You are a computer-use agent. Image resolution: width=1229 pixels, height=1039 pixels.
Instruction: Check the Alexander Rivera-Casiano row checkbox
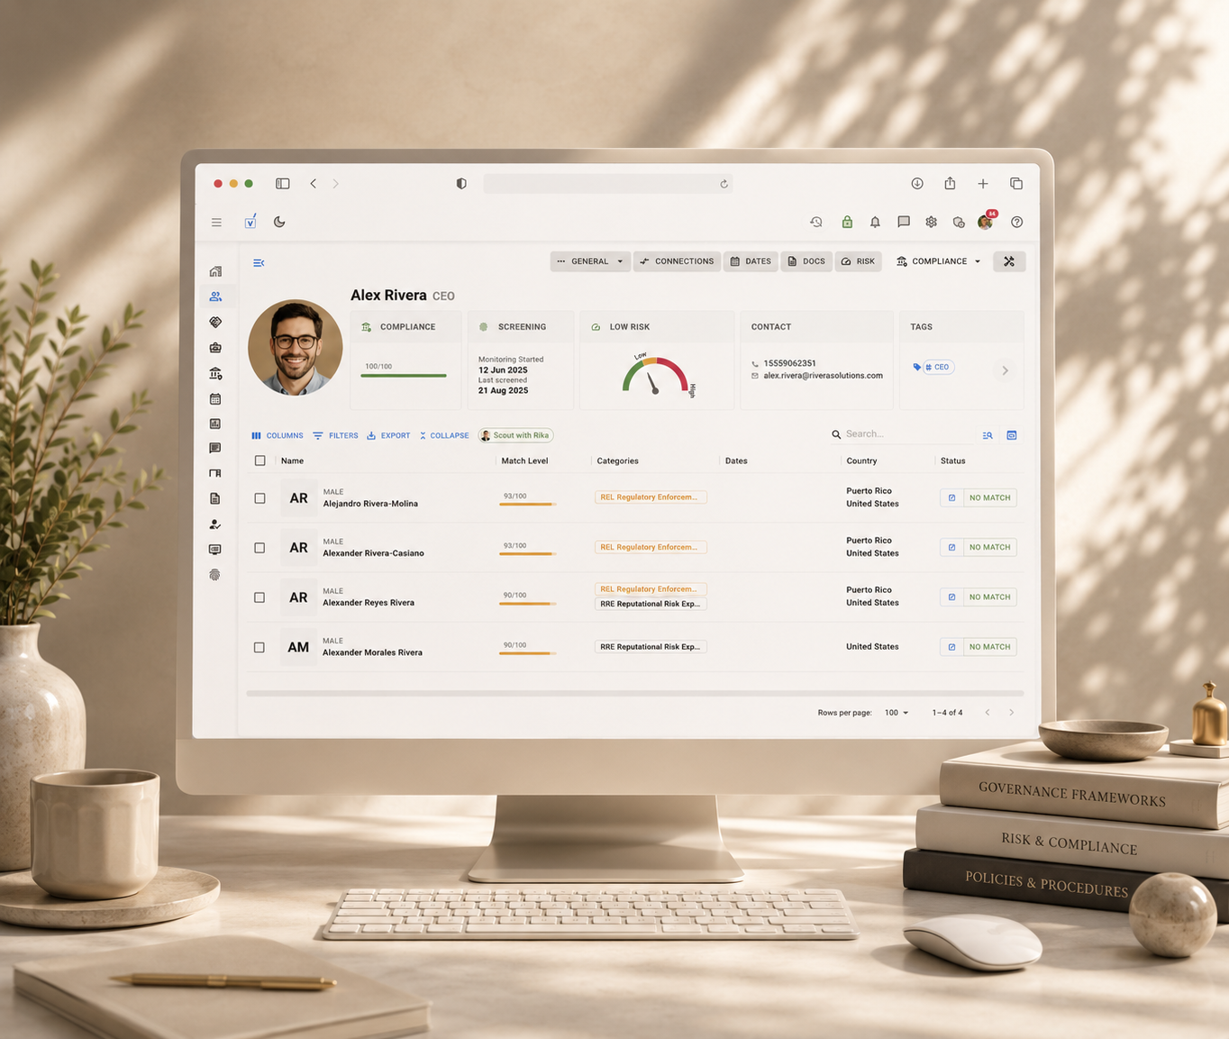(259, 548)
